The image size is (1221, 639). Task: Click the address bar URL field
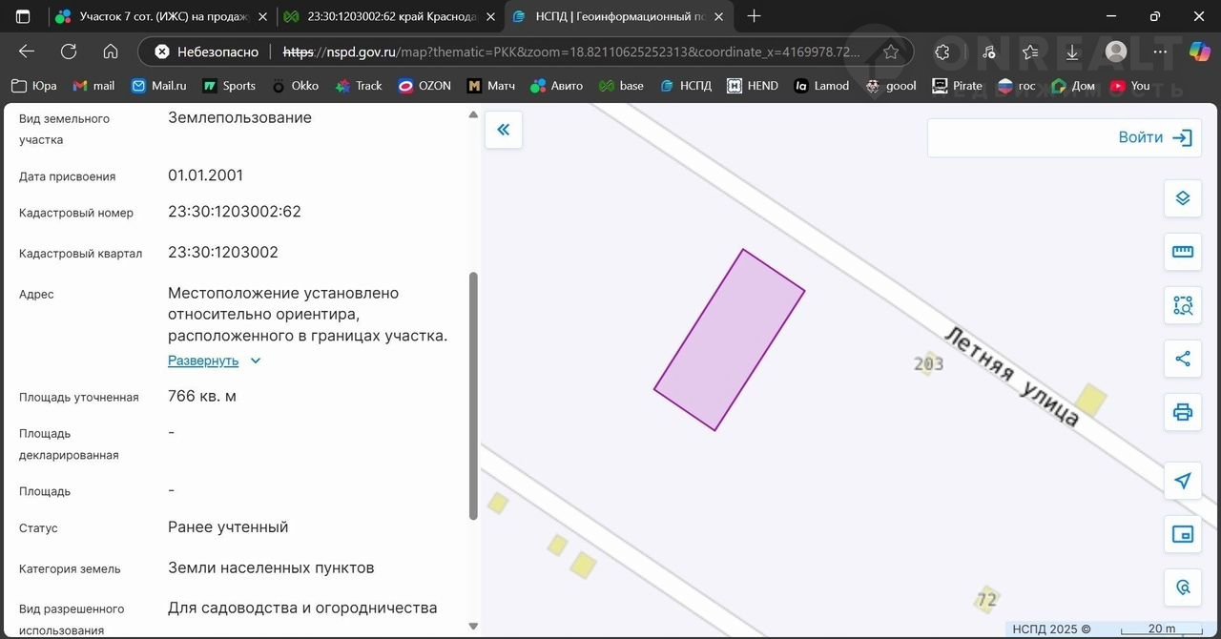[x=572, y=52]
